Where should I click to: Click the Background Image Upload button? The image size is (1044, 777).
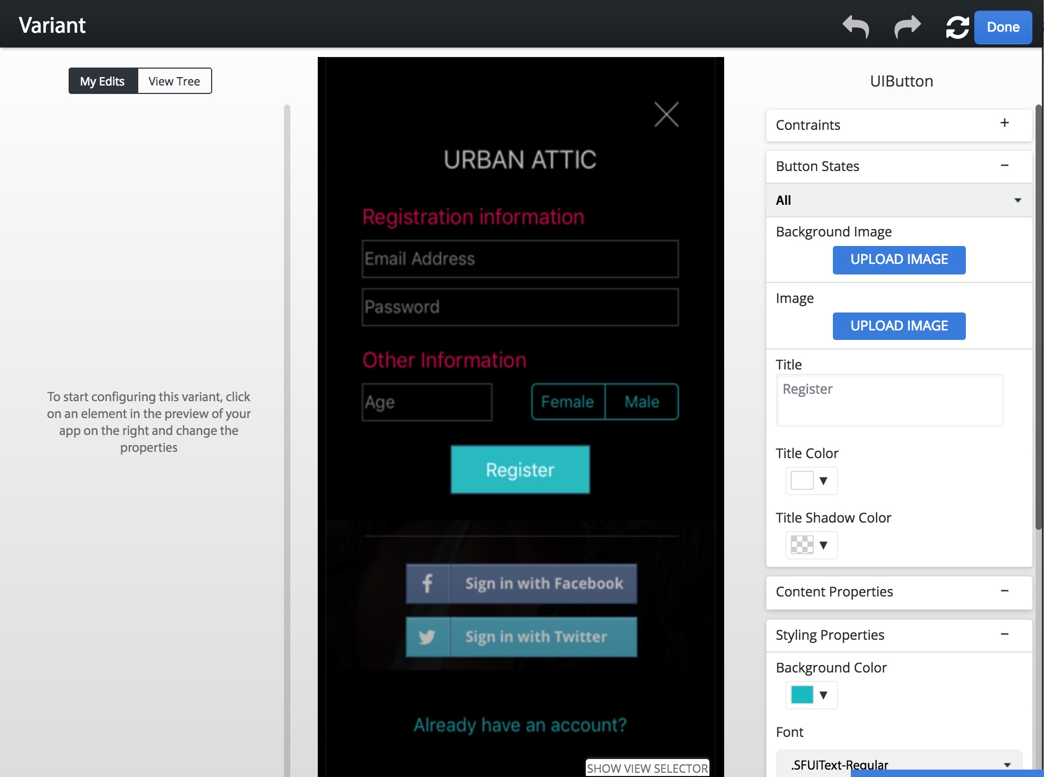pyautogui.click(x=899, y=260)
